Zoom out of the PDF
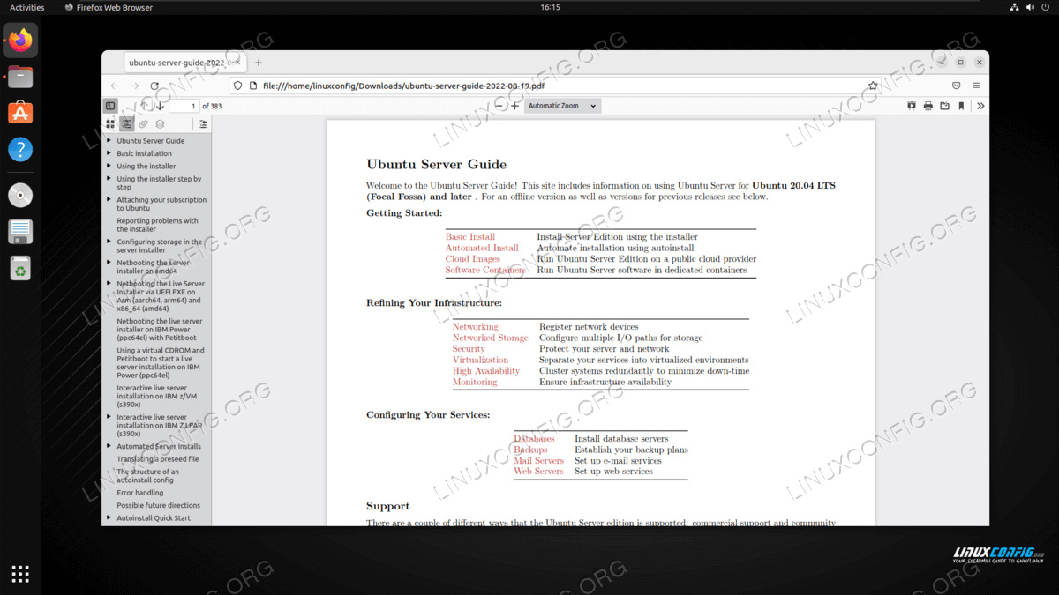This screenshot has width=1059, height=595. (500, 106)
